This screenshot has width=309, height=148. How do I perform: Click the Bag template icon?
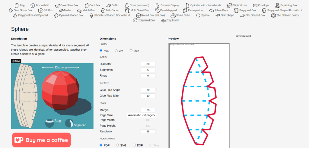17,5
